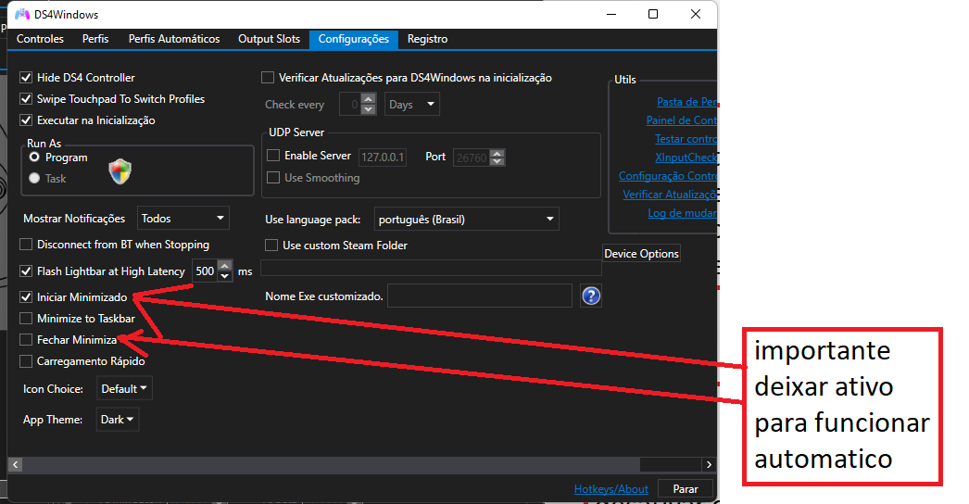Open the Registro tab
969x504 pixels.
pos(427,39)
